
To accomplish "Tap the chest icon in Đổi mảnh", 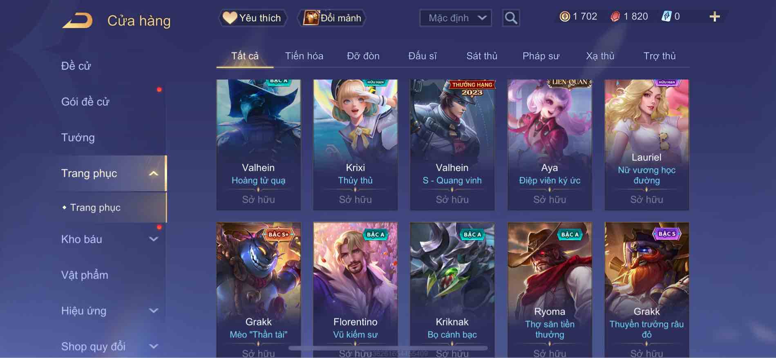I will click(311, 18).
